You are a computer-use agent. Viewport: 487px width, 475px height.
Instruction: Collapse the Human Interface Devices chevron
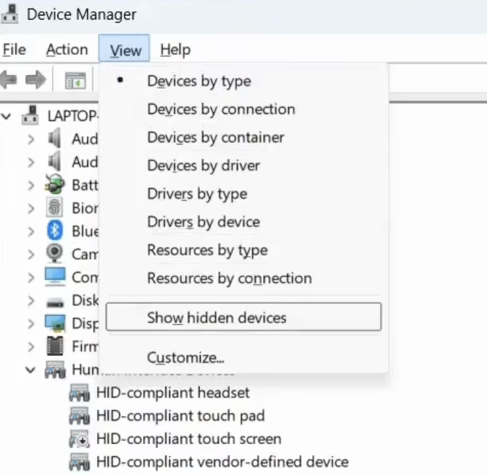point(31,370)
